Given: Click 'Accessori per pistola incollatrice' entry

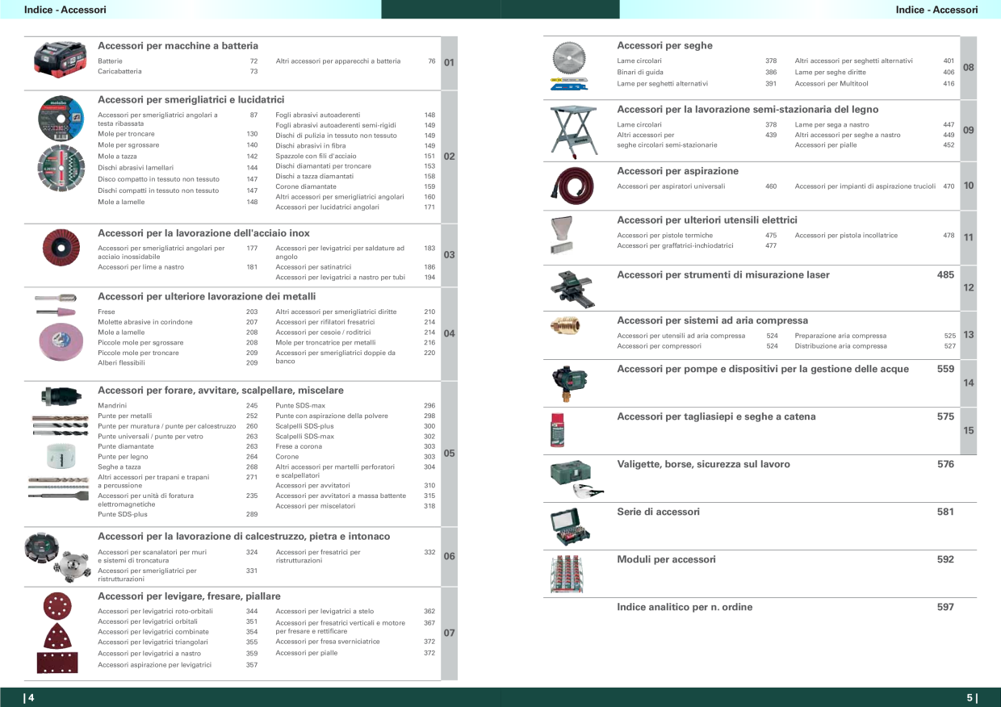Looking at the screenshot, I should [846, 236].
